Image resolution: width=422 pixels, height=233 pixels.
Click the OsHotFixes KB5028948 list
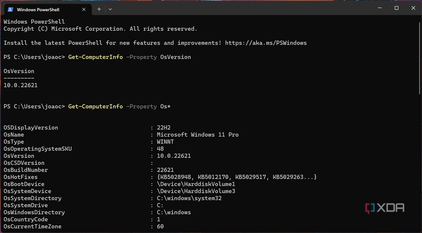pyautogui.click(x=237, y=177)
